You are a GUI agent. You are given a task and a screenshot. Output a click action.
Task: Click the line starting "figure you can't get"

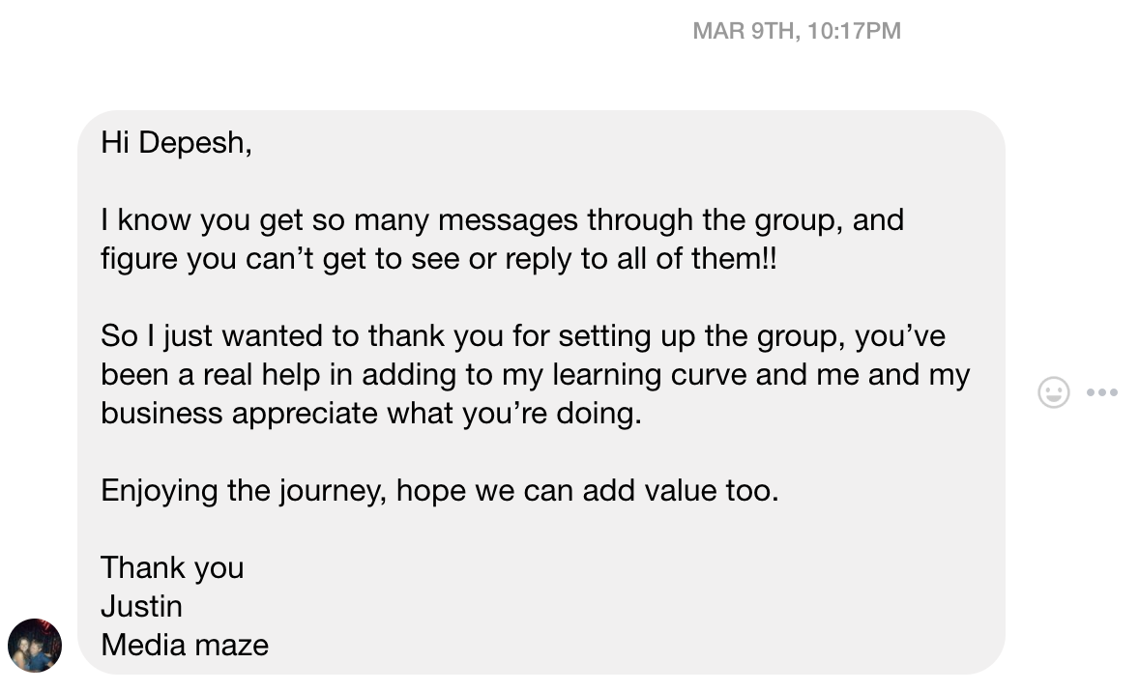pyautogui.click(x=438, y=259)
